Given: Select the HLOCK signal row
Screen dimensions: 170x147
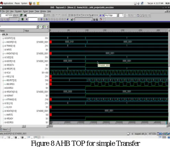Looking at the screenshot, I should click(x=24, y=107).
